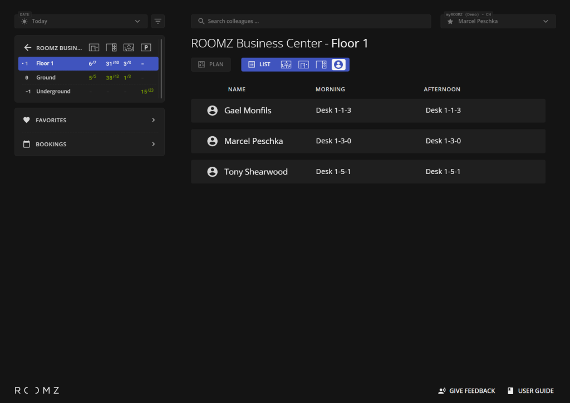The width and height of the screenshot is (570, 403).
Task: Open the Date dropdown showing Today
Action: point(81,21)
